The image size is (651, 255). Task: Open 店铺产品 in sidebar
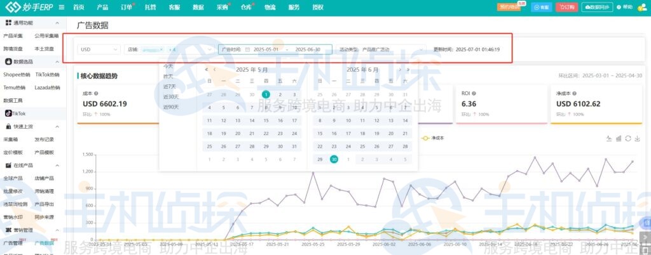pyautogui.click(x=45, y=178)
